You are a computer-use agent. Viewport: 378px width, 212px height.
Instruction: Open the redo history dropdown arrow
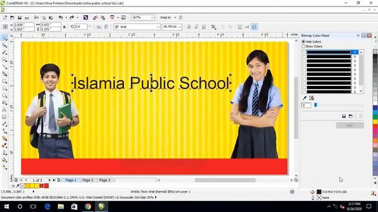point(77,18)
